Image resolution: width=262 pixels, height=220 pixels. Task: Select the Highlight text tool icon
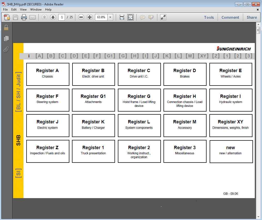pos(151,17)
